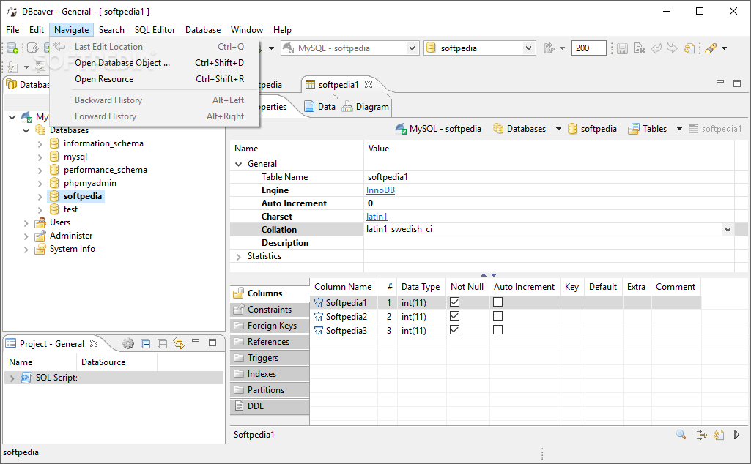Minimize the softpedia1 editor area
Viewport: 751px width, 464px height.
[x=720, y=82]
